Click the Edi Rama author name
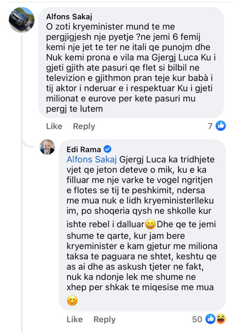This screenshot has width=239, height=332. pyautogui.click(x=84, y=149)
